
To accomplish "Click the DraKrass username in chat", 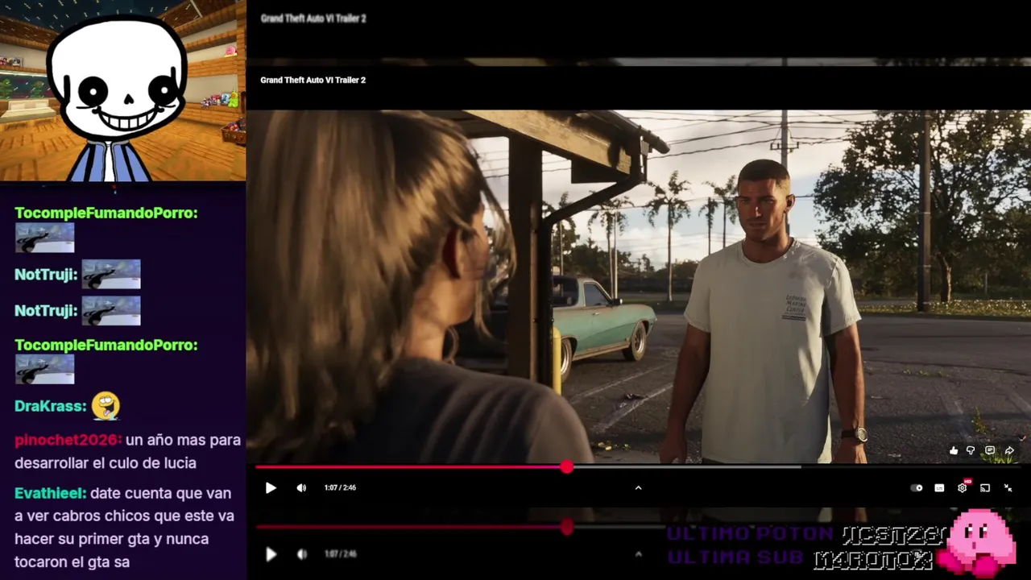I will tap(48, 406).
